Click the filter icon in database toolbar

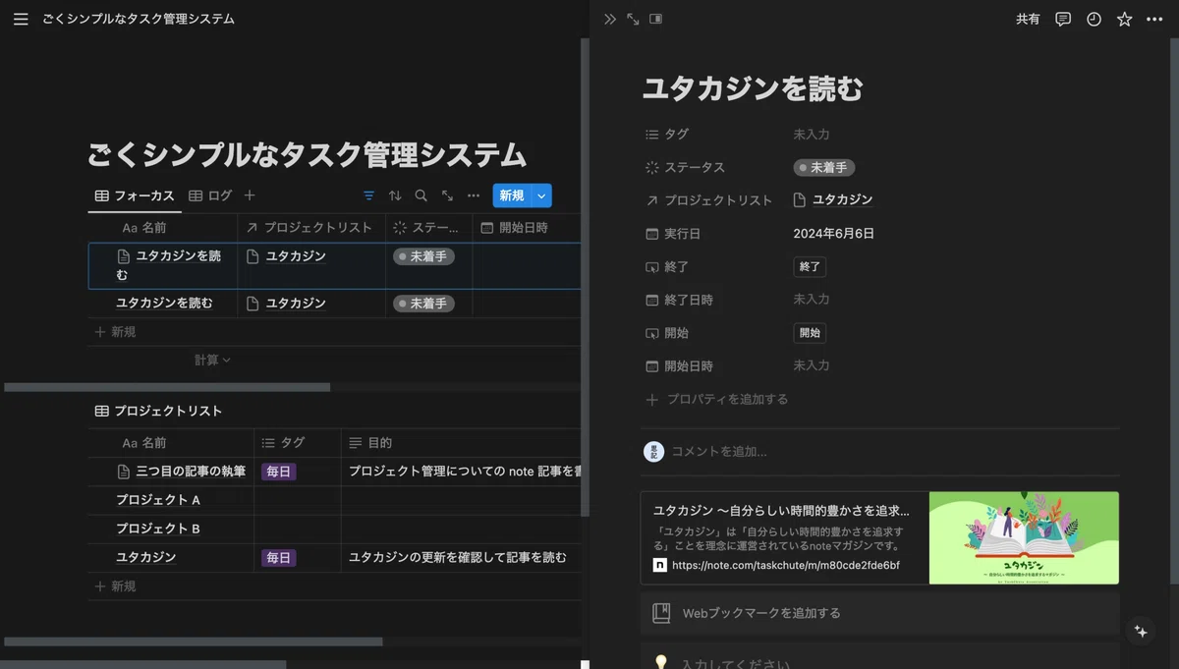tap(368, 195)
